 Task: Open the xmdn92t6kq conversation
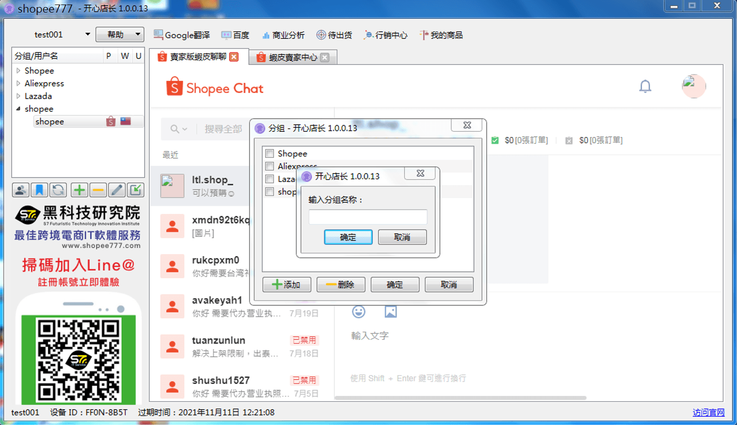point(201,226)
